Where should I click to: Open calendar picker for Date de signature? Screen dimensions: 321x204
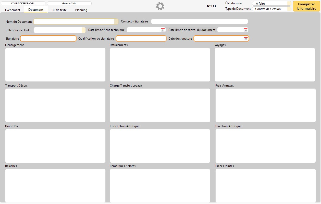pos(246,39)
